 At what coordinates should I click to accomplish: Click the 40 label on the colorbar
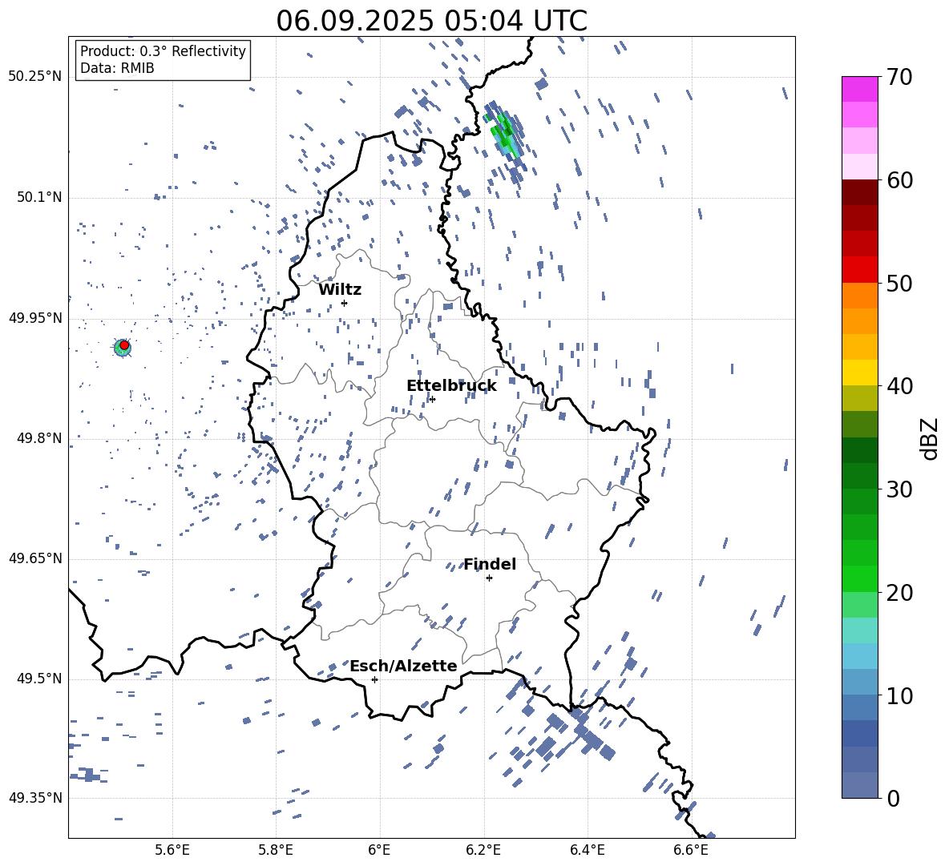(899, 386)
